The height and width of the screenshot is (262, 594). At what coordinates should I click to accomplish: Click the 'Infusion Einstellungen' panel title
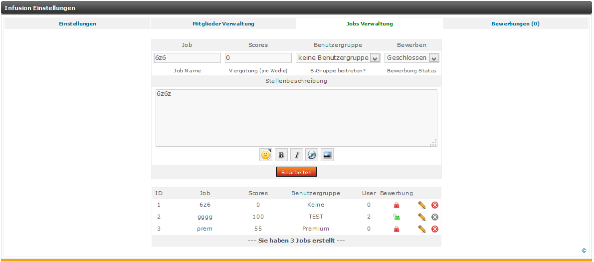pos(40,7)
